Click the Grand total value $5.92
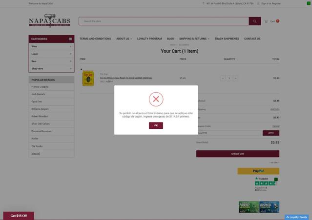Image resolution: width=312 pixels, height=220 pixels. point(275,142)
